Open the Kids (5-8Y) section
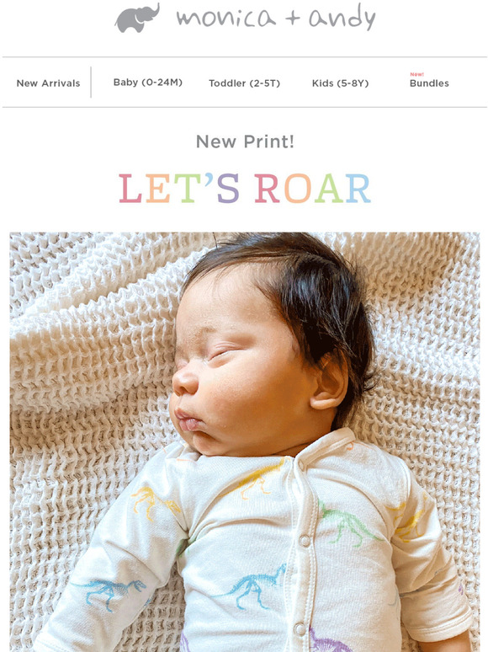 tap(340, 83)
